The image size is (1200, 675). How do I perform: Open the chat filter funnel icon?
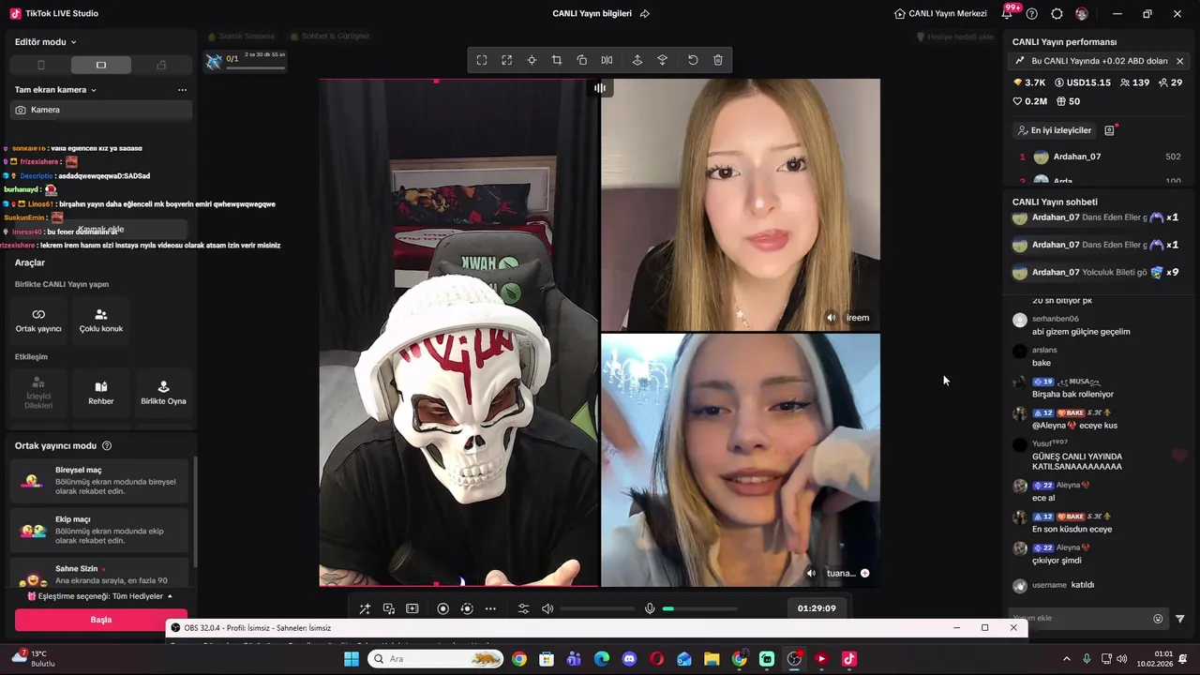point(1180,619)
